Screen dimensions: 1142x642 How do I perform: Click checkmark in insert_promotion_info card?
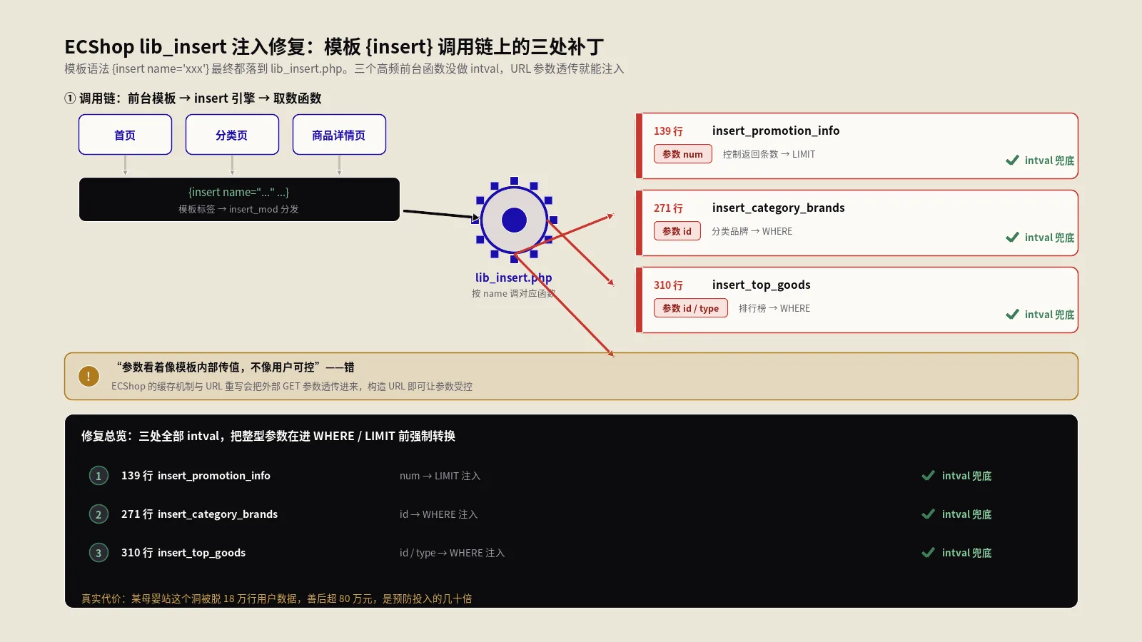tap(1012, 160)
